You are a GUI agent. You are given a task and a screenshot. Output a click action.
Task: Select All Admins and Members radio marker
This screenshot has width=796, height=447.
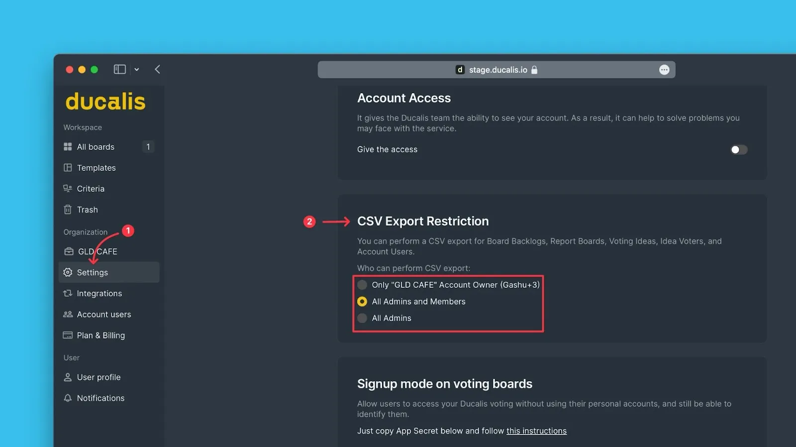click(x=362, y=301)
